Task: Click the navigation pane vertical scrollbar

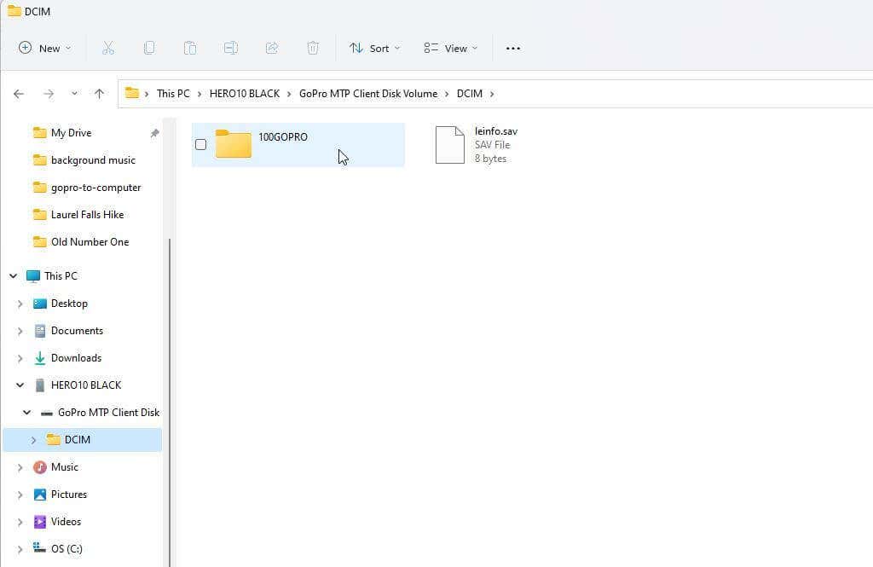Action: tap(170, 401)
